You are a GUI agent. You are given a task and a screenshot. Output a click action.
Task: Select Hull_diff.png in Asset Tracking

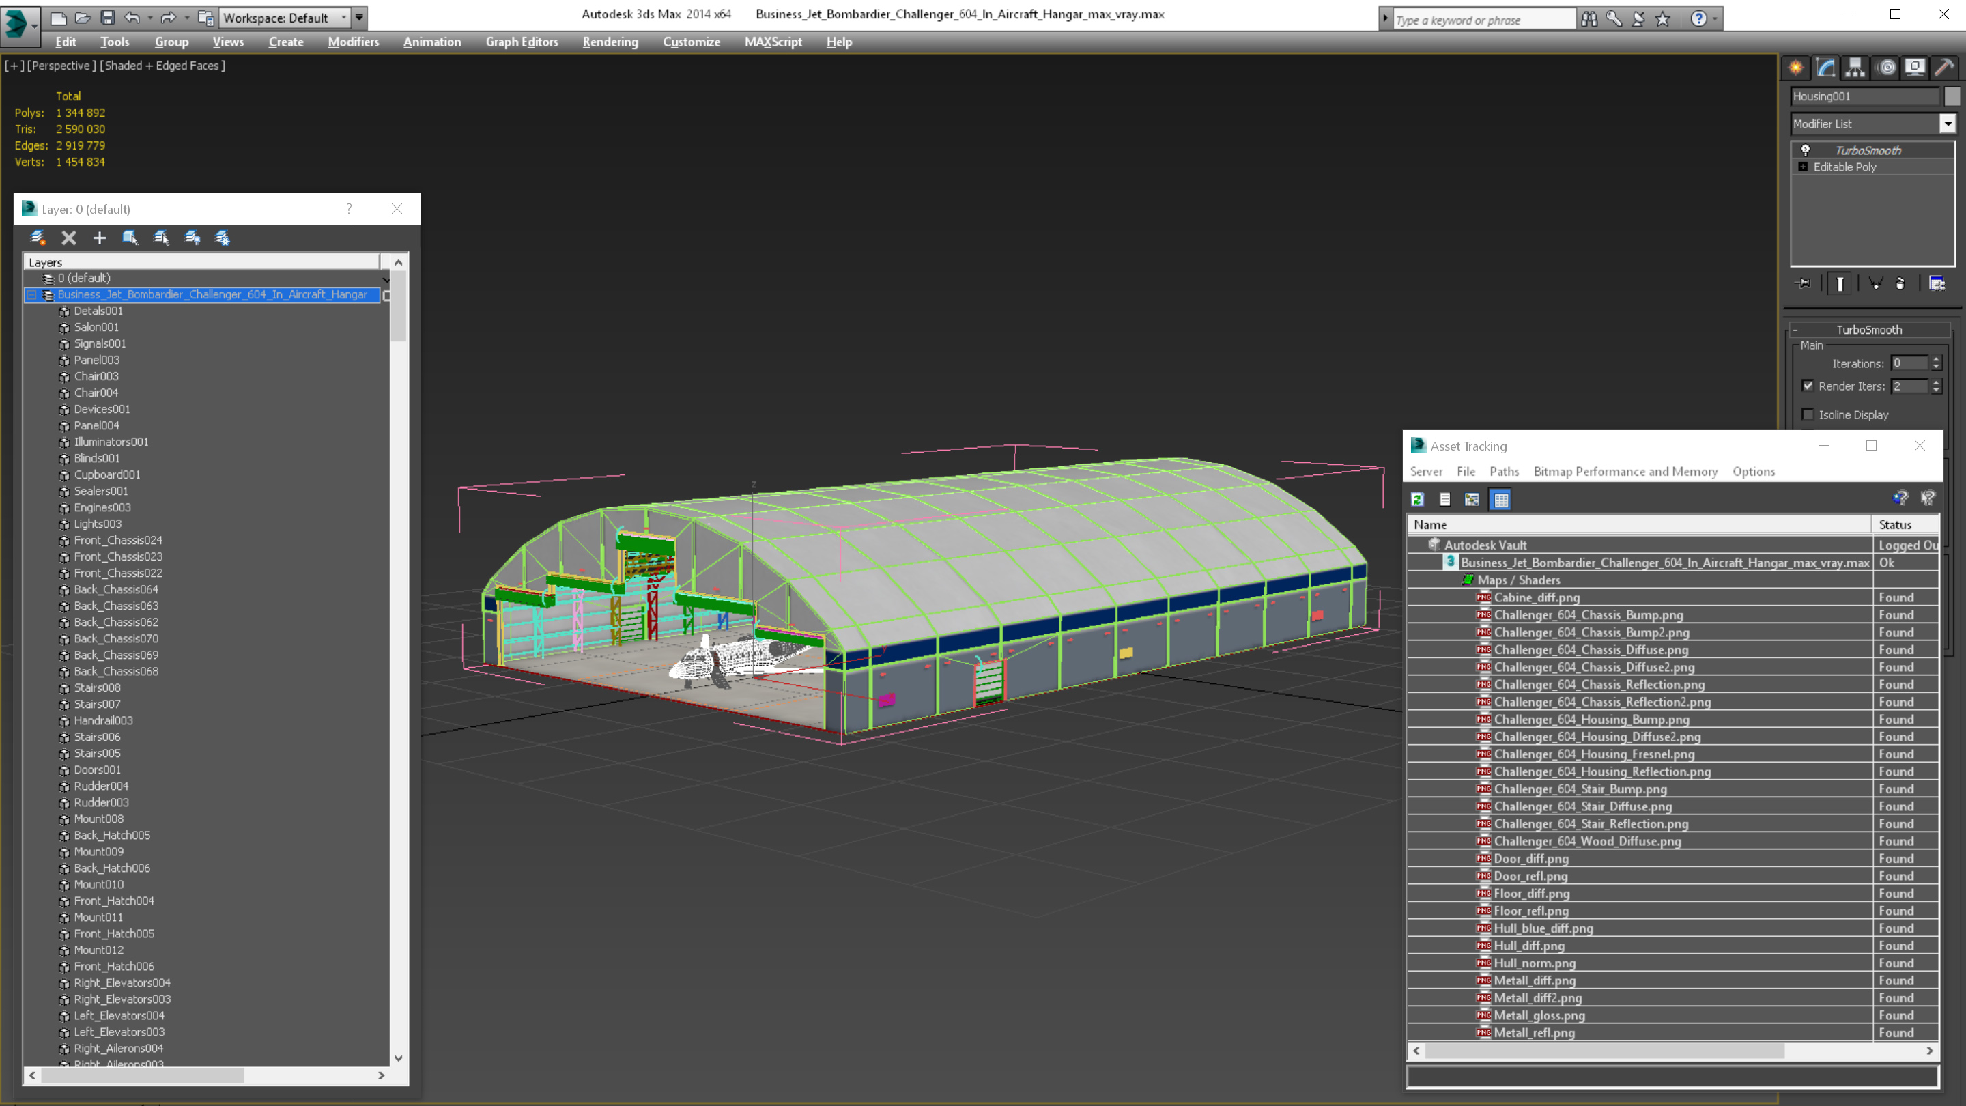tap(1528, 946)
